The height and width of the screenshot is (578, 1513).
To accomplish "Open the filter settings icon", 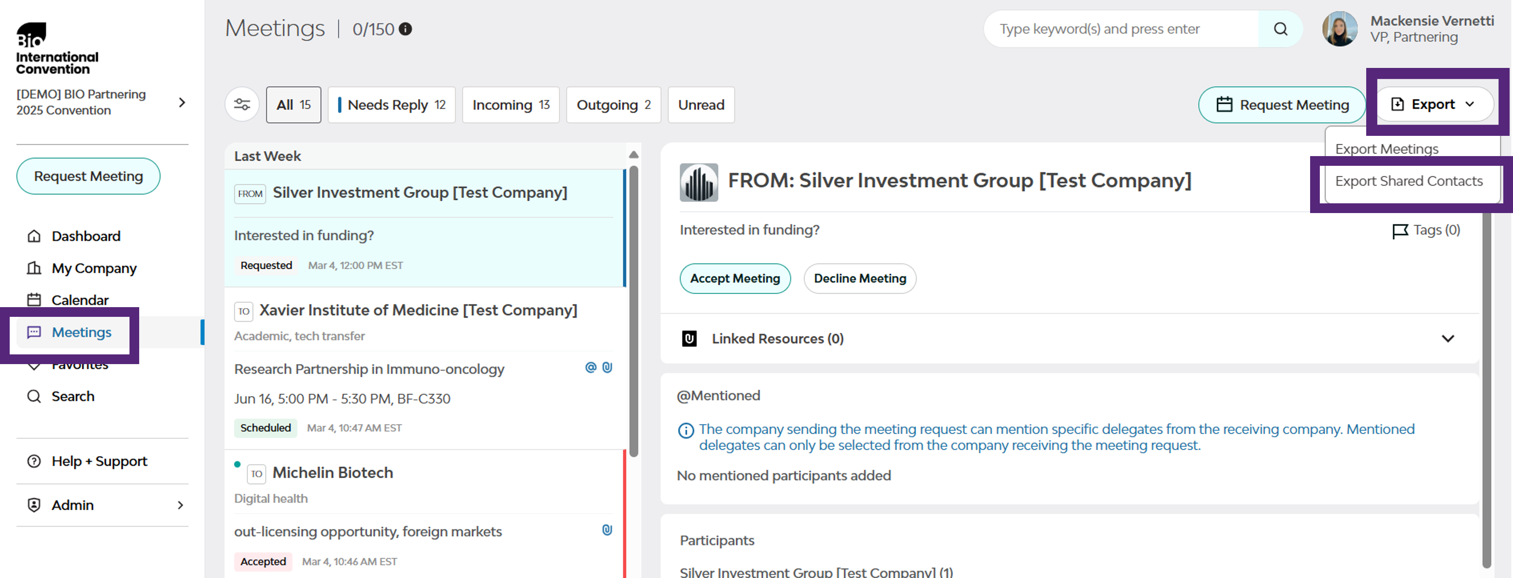I will [x=242, y=105].
